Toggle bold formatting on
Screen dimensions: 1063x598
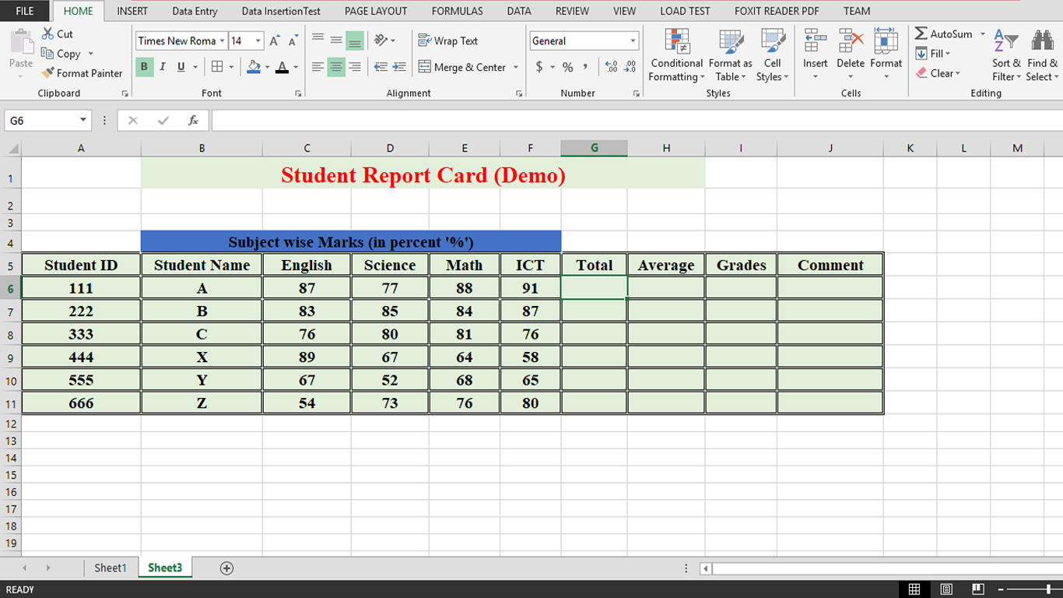click(144, 67)
